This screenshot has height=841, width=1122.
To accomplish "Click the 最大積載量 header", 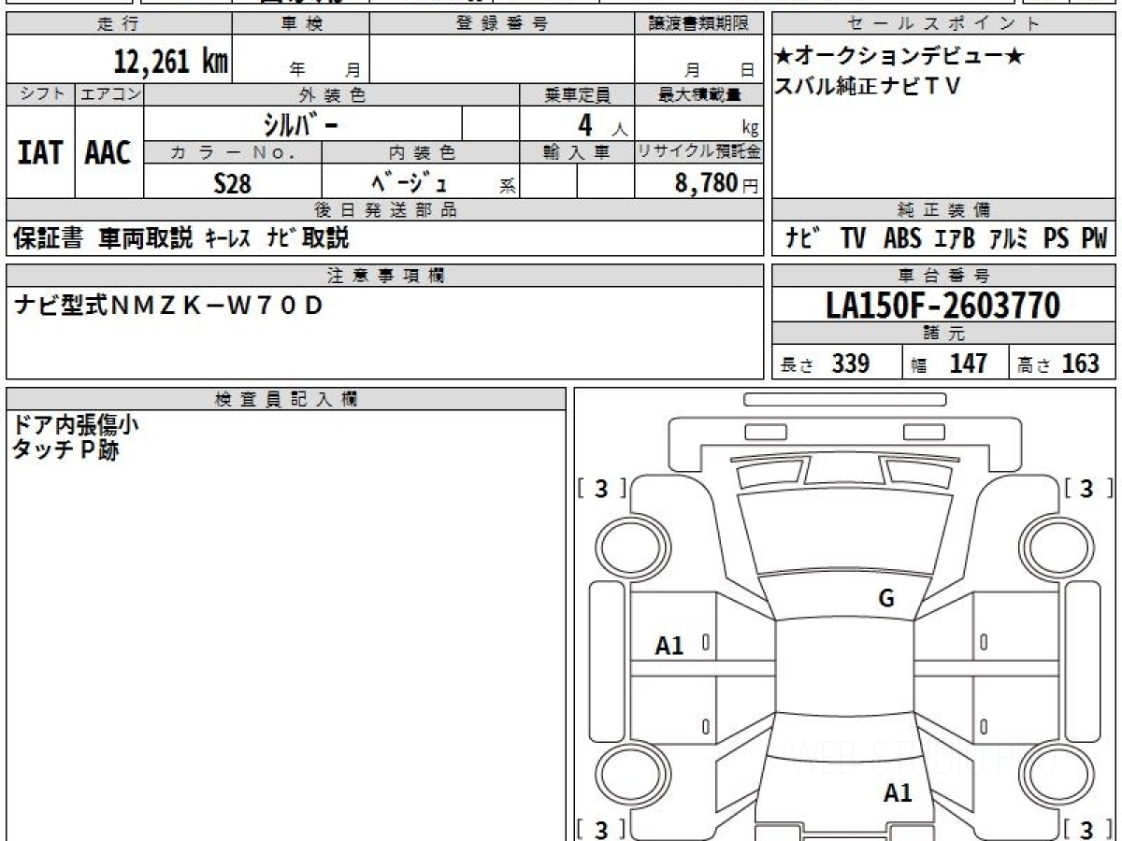I will click(698, 94).
